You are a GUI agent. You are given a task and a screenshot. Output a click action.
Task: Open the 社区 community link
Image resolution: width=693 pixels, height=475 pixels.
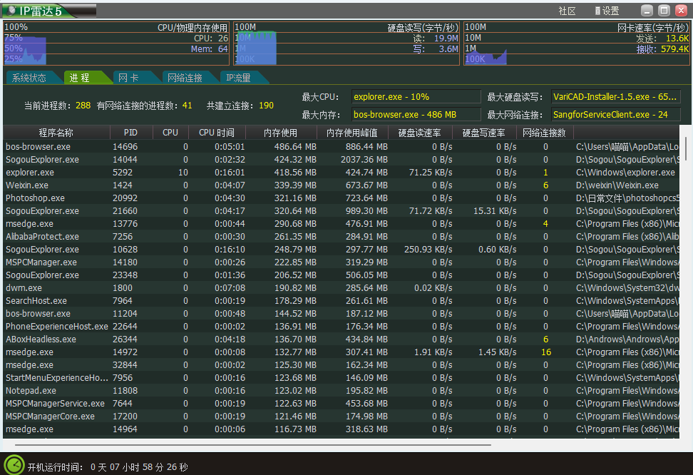coord(567,11)
